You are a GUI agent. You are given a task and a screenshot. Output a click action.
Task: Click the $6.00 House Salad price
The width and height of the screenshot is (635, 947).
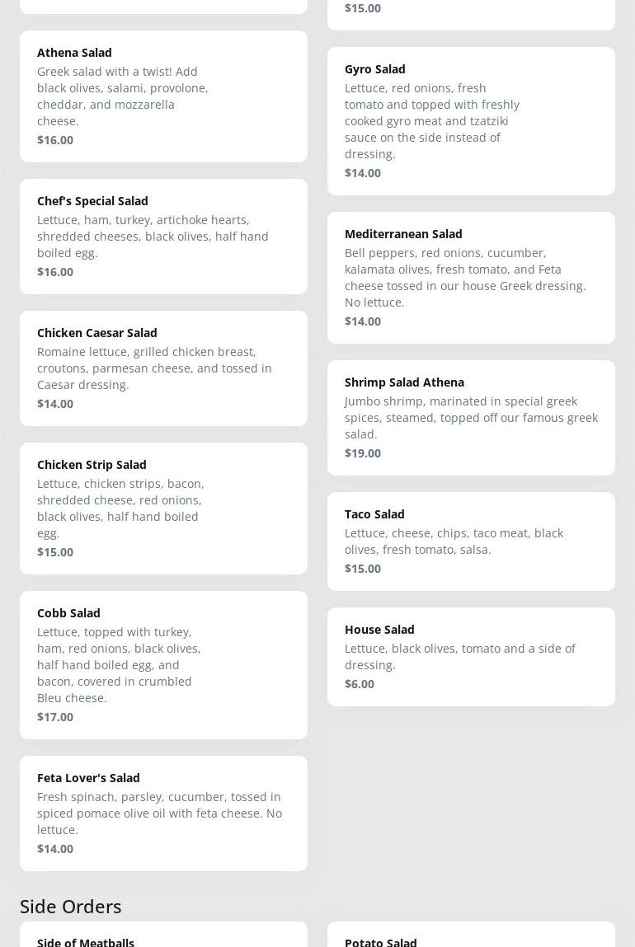(360, 684)
